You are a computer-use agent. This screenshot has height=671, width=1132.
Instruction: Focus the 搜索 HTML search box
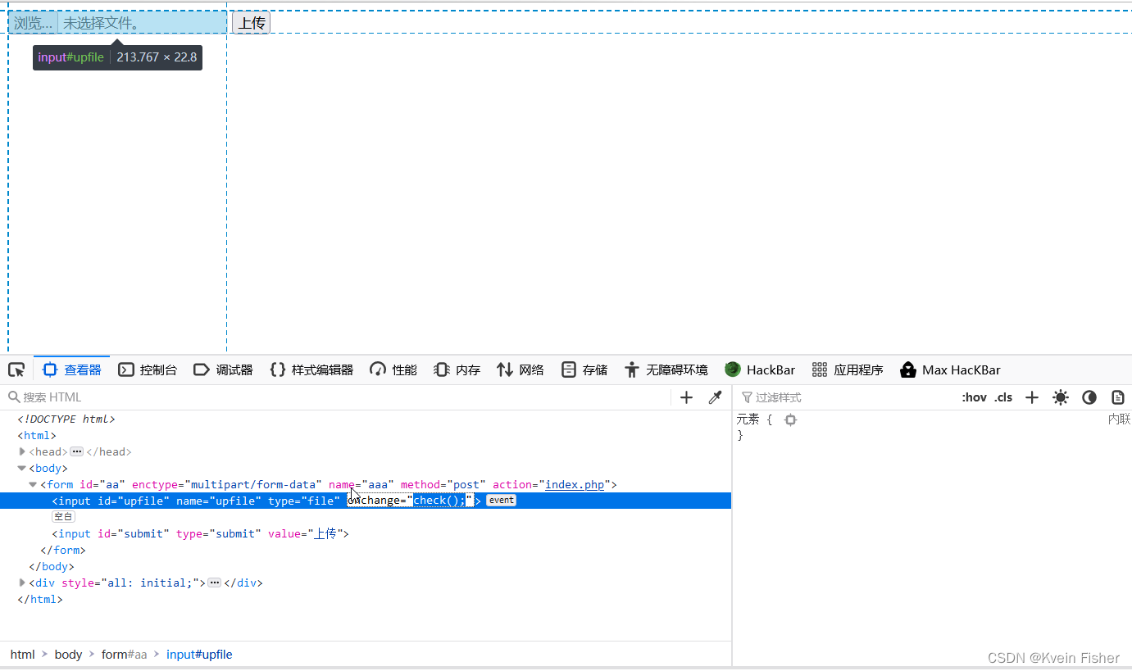coord(336,397)
